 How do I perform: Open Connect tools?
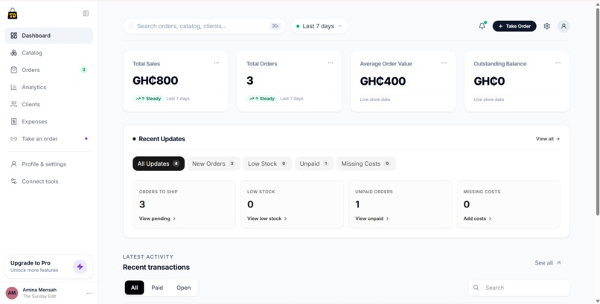click(x=48, y=181)
